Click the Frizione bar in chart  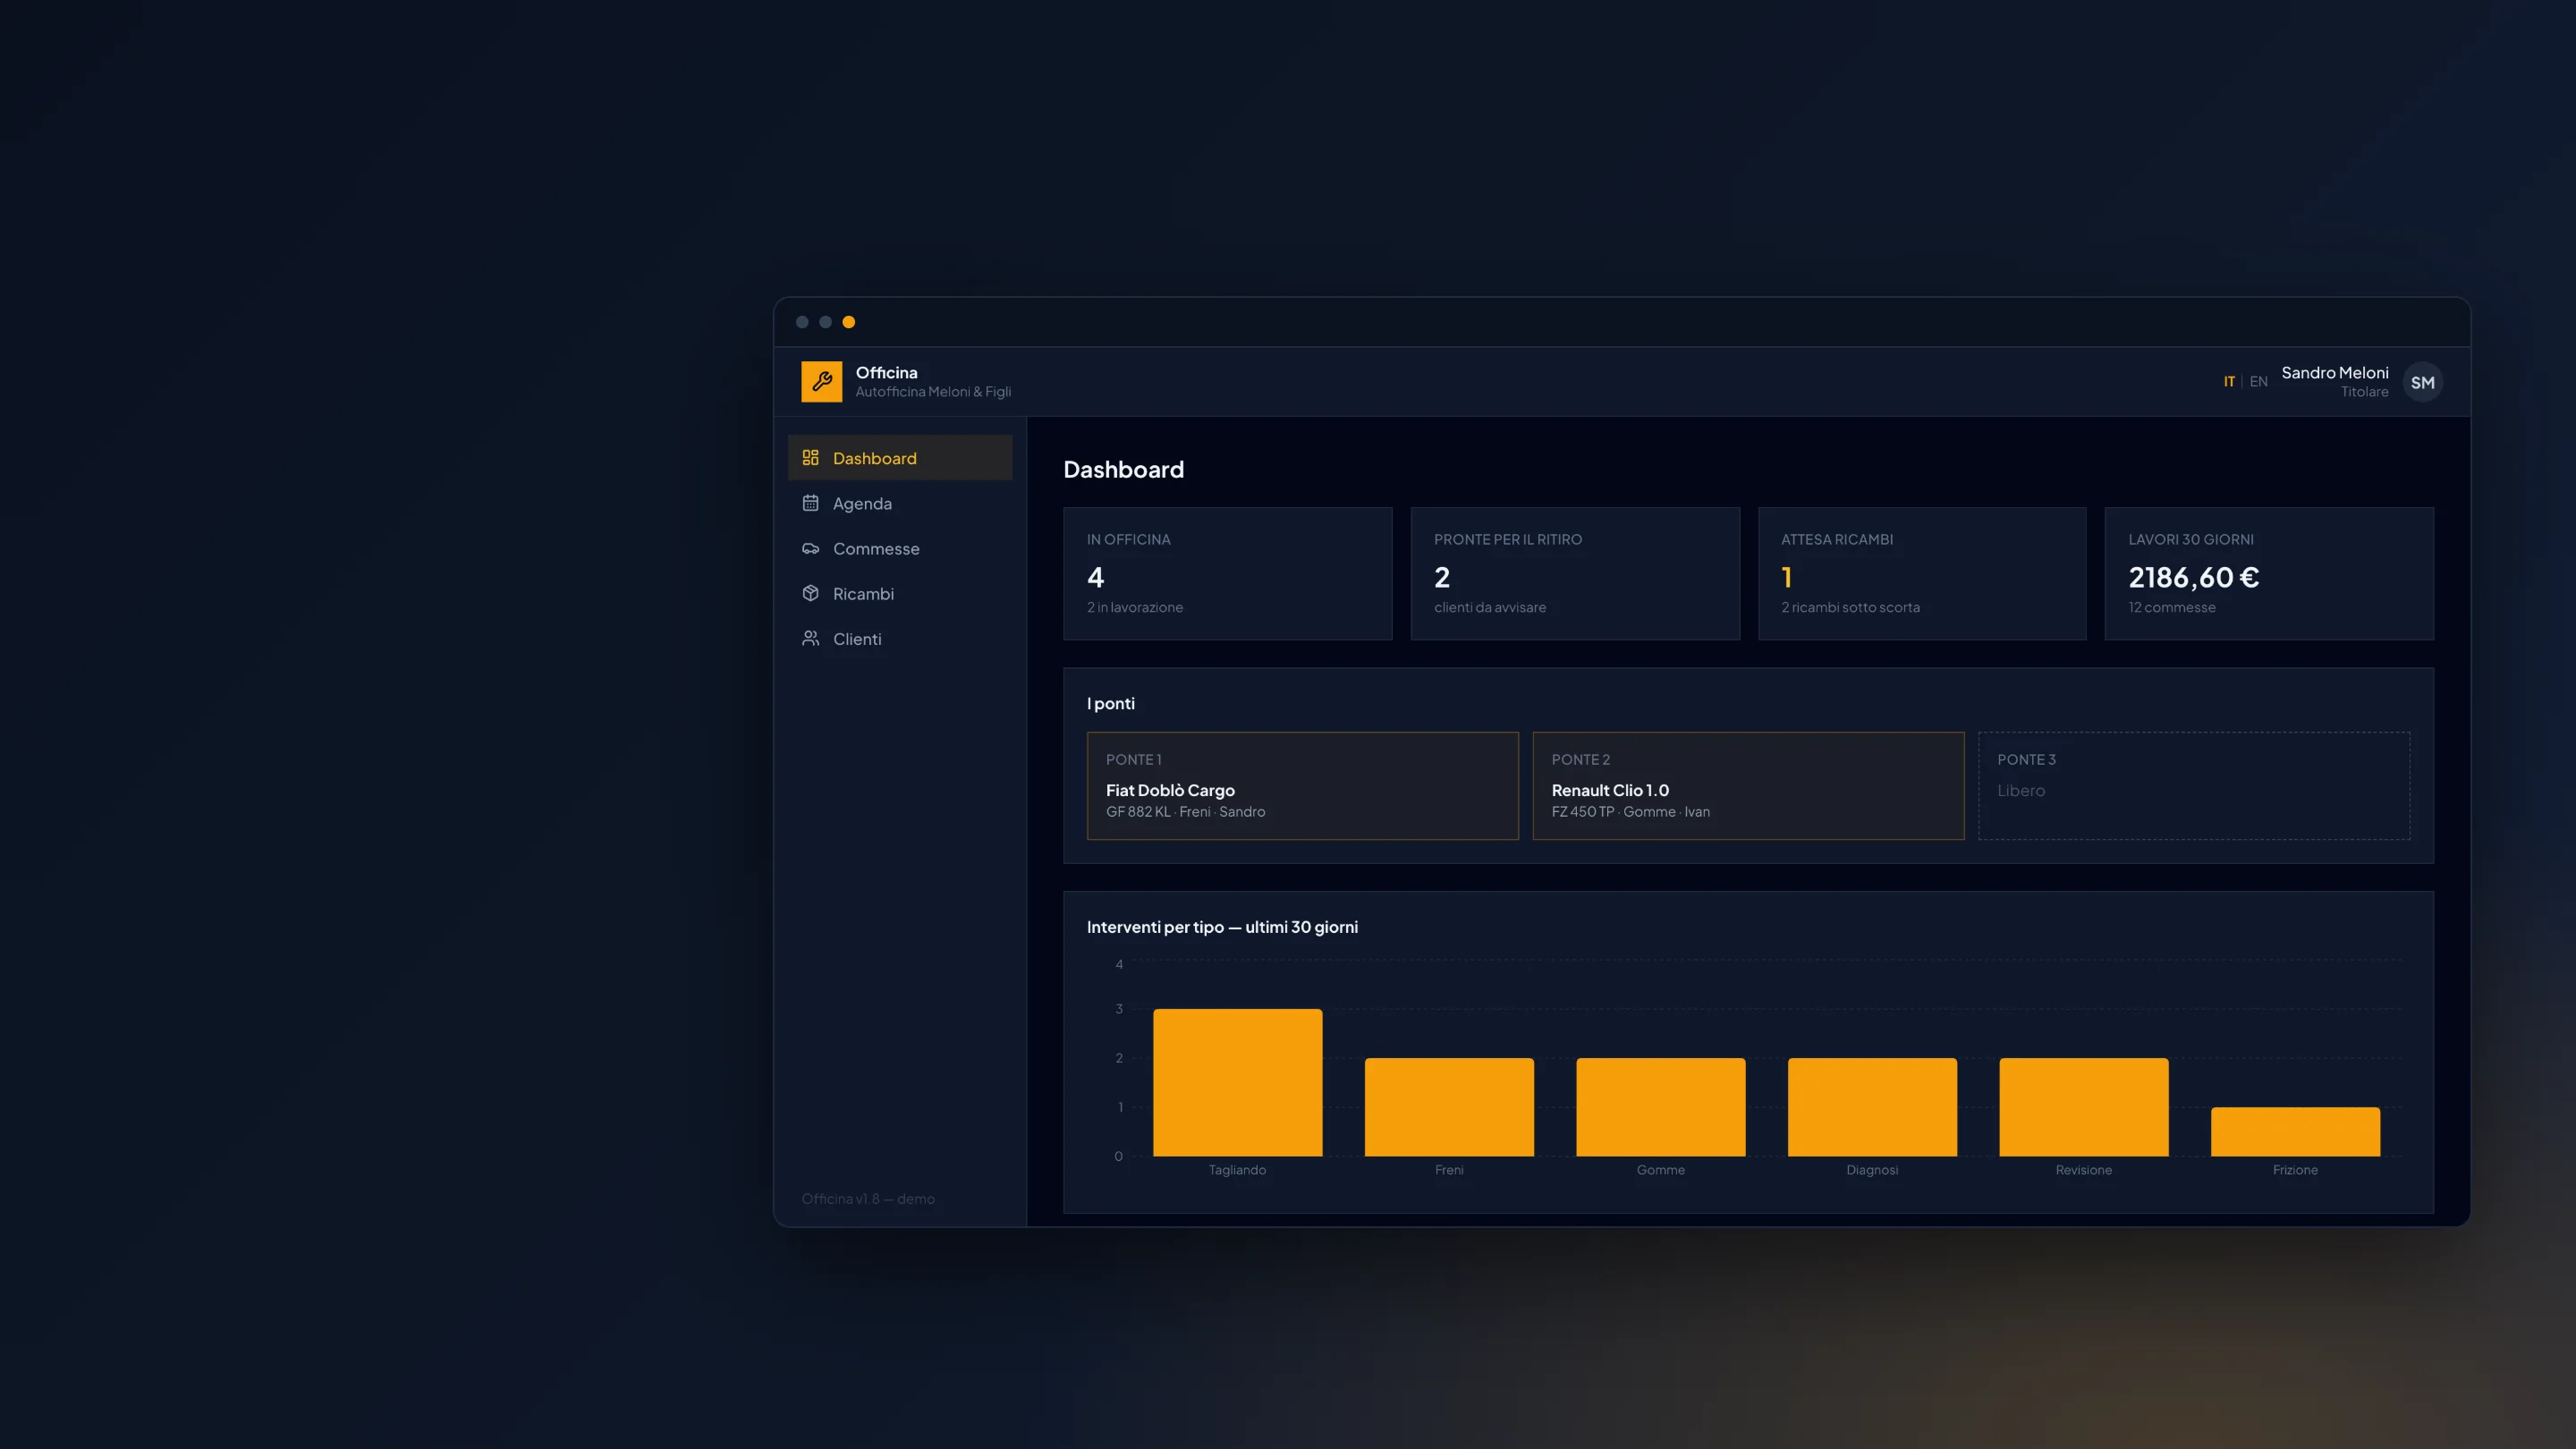[2295, 1131]
